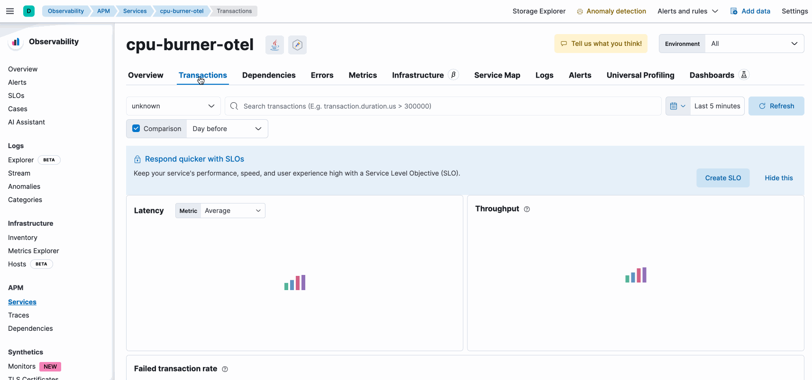The width and height of the screenshot is (812, 380).
Task: Switch to the Service Map tab
Action: click(497, 75)
